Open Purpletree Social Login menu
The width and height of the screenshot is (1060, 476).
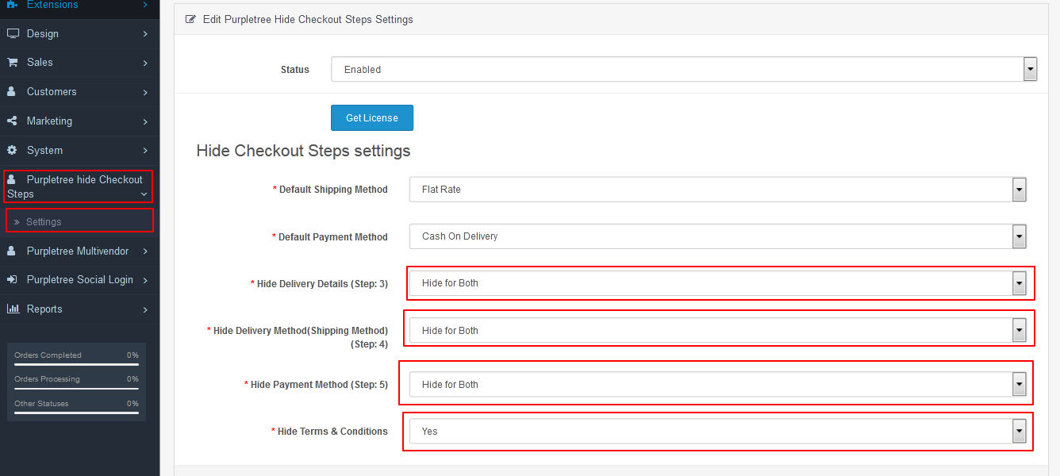tap(79, 280)
